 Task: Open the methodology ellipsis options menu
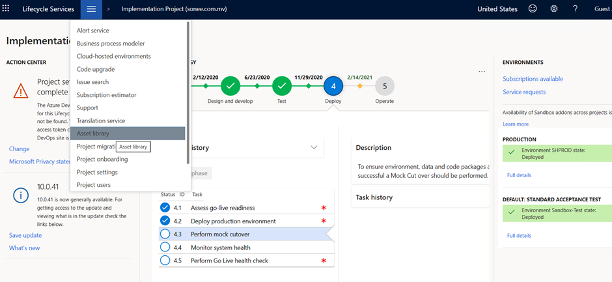click(482, 72)
